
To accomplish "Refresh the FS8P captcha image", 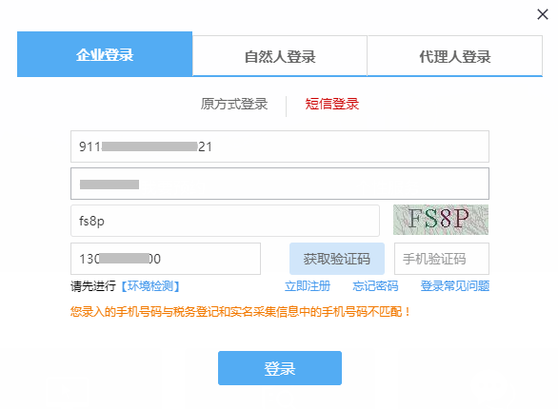I will (x=441, y=220).
